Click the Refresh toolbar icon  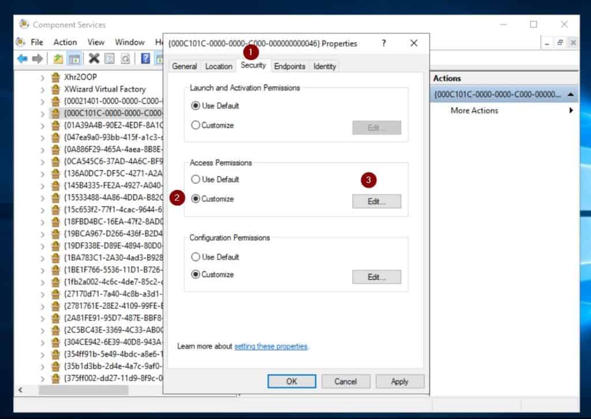click(x=125, y=58)
